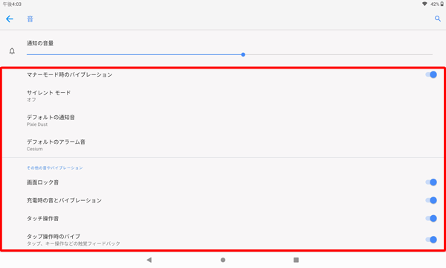Turn off 充電時の音とバイブレーション switch
Screen dimensions: 446x268
pos(431,200)
